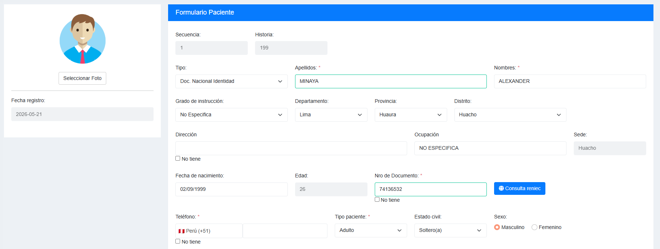Click the Sexo label

[500, 217]
